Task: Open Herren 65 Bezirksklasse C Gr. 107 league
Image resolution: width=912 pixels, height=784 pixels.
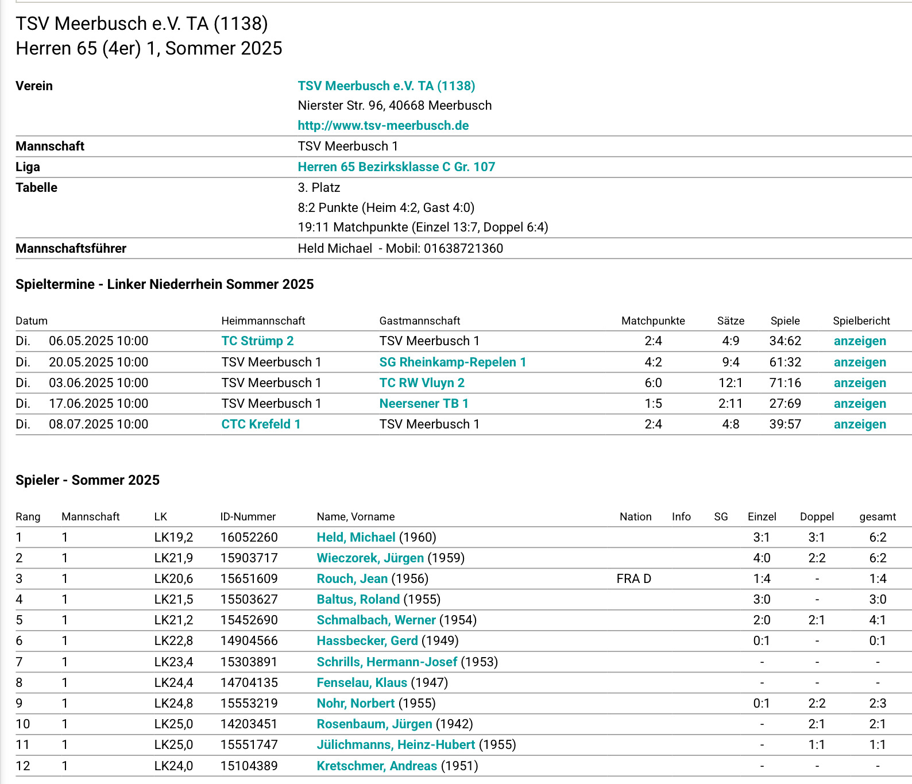Action: (396, 167)
